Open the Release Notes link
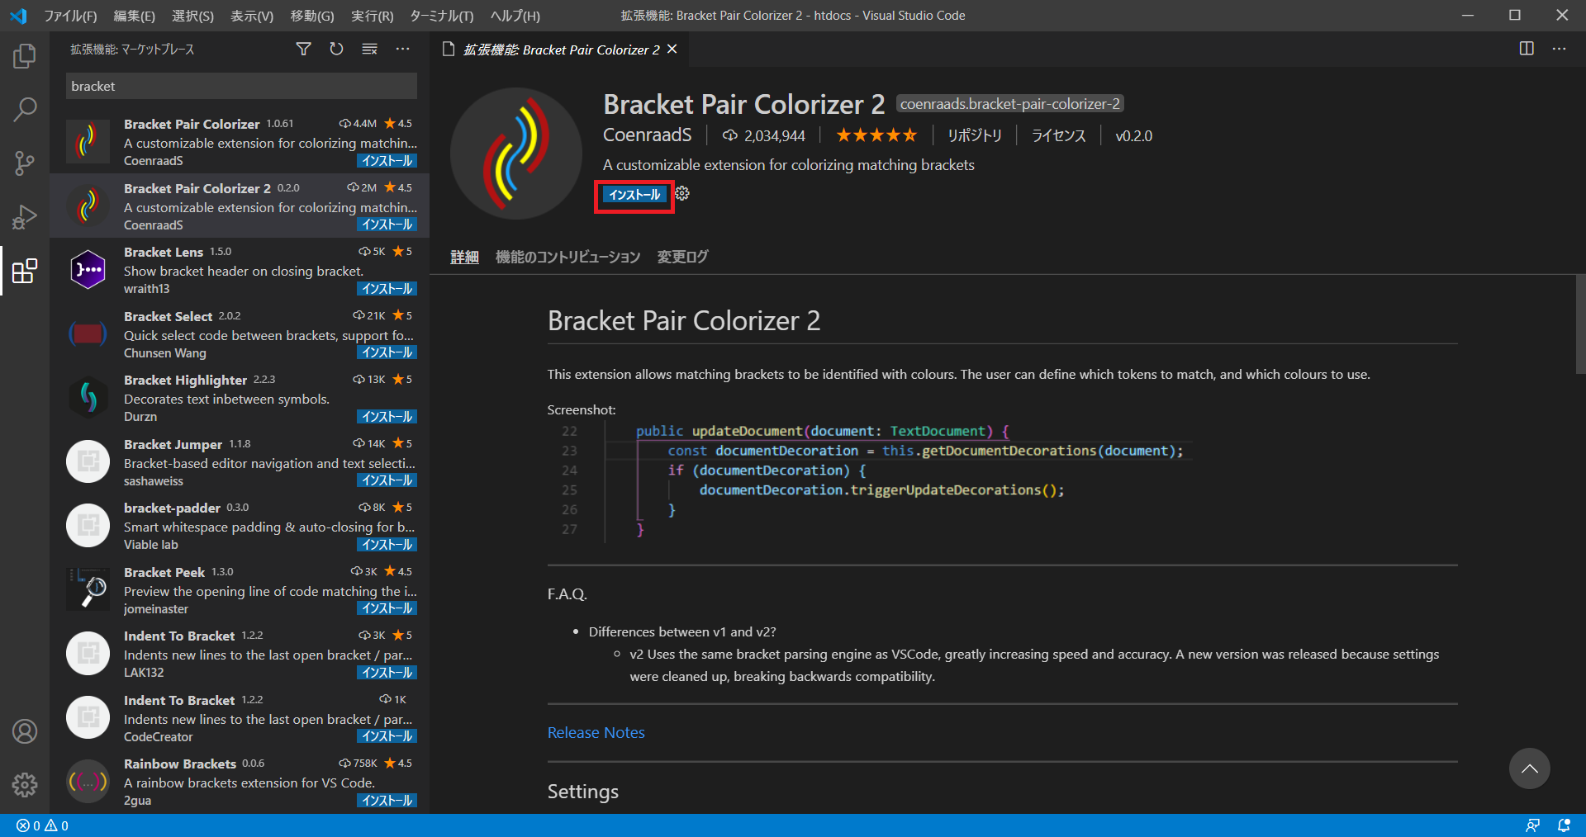Screen dimensions: 1586x837 596,732
